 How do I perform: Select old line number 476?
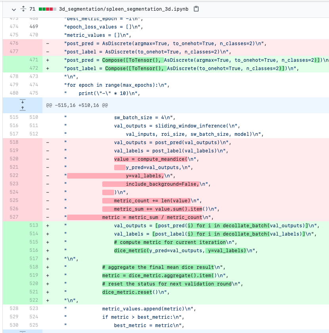(14, 43)
